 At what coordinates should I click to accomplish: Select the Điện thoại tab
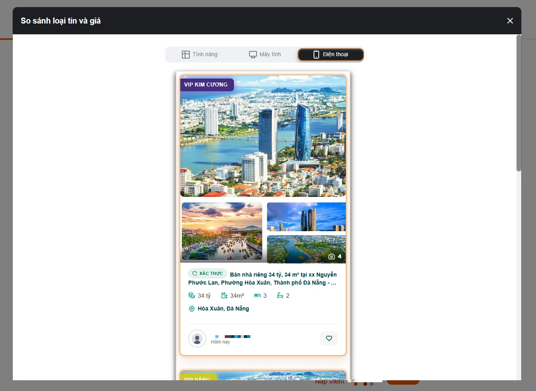[x=331, y=55]
